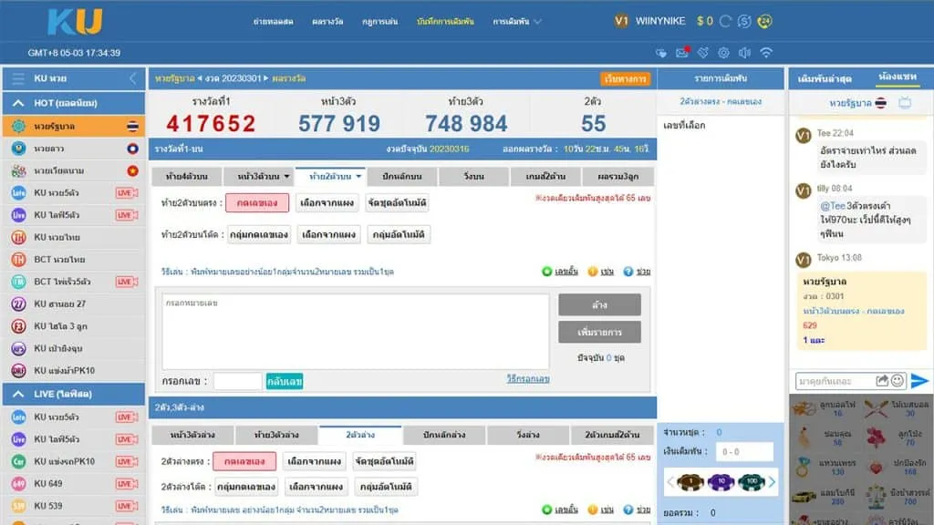Click the hands-with-heart icon in the header
The image size is (934, 525).
[x=661, y=53]
